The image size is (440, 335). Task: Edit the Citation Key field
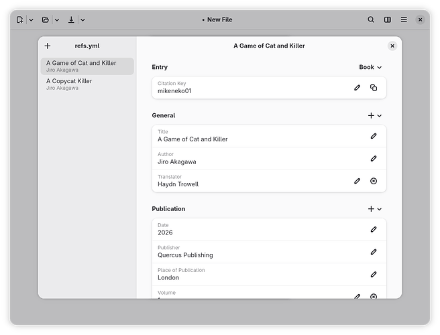pos(357,88)
